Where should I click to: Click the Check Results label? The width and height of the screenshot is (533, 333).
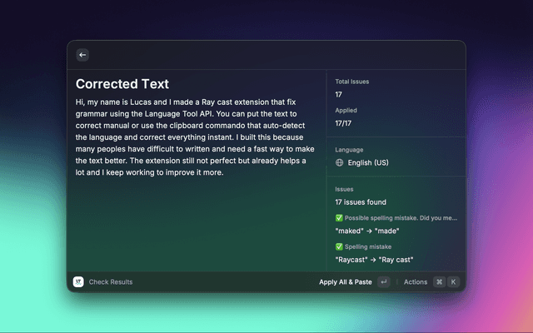coord(111,282)
